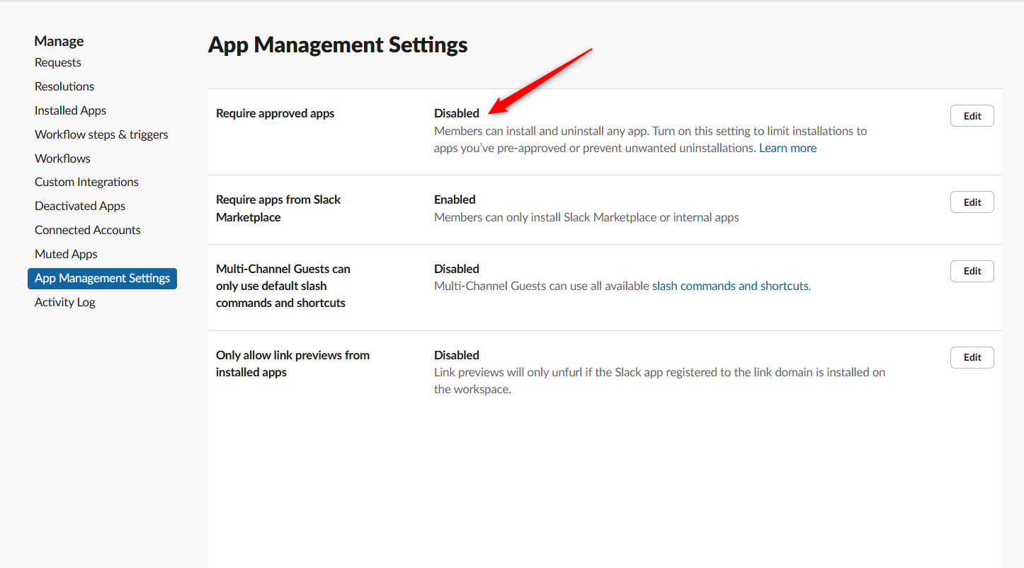The width and height of the screenshot is (1024, 568).
Task: Click Enabled status for Slack Marketplace
Action: (455, 199)
